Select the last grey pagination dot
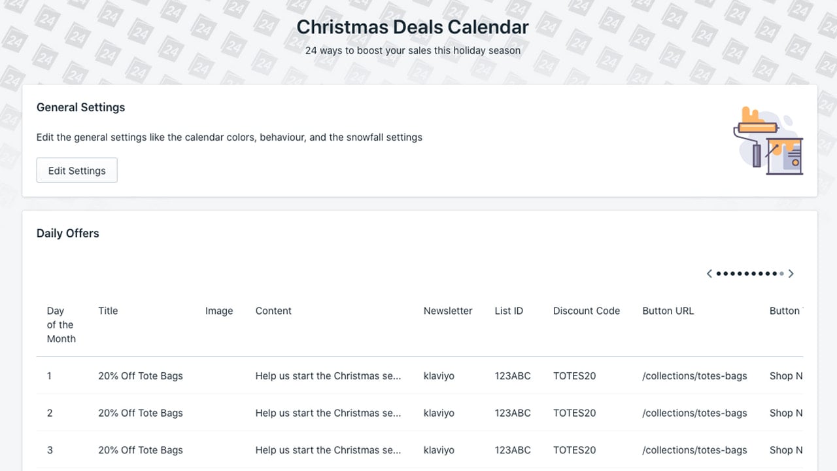This screenshot has height=471, width=837. [781, 273]
